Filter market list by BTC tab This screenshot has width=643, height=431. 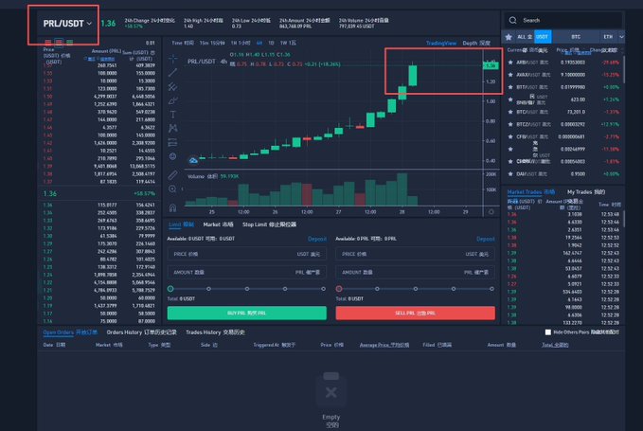click(x=576, y=37)
